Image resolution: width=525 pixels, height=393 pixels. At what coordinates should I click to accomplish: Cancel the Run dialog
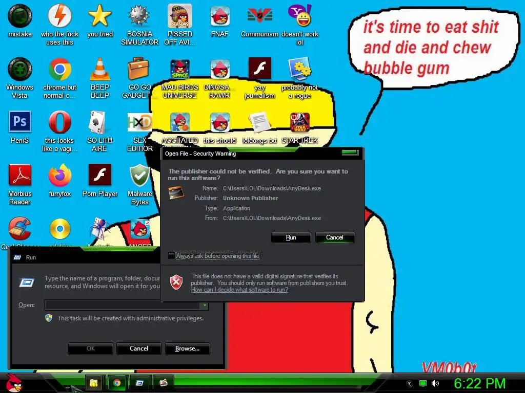coord(139,348)
